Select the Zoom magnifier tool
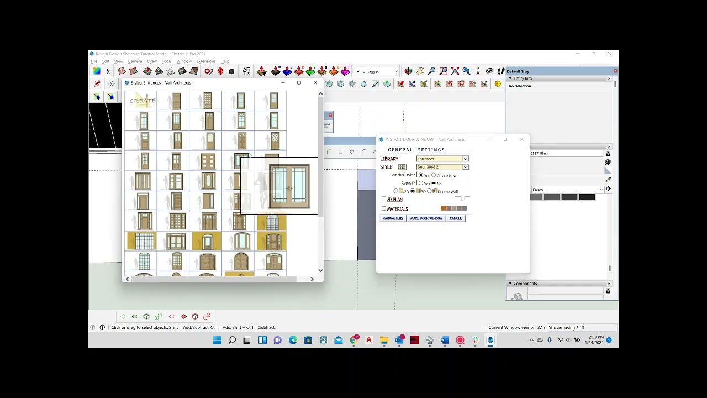This screenshot has width=707, height=398. tap(431, 71)
